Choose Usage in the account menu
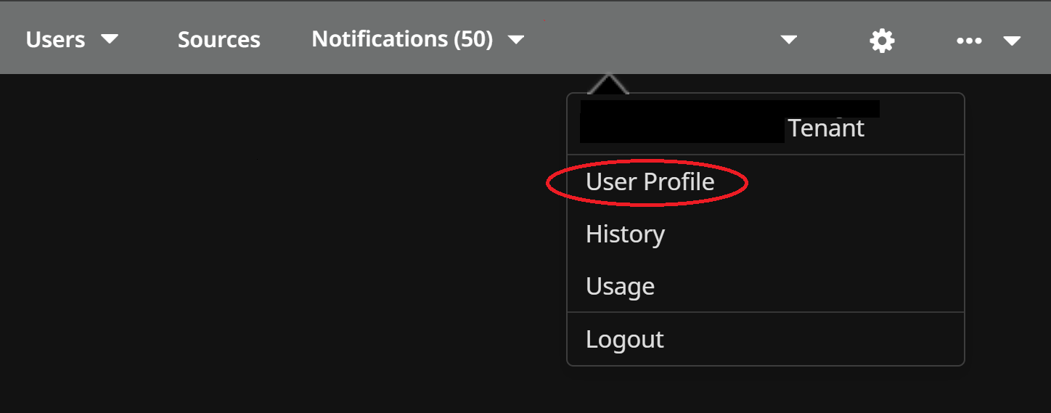1051x413 pixels. [x=620, y=286]
